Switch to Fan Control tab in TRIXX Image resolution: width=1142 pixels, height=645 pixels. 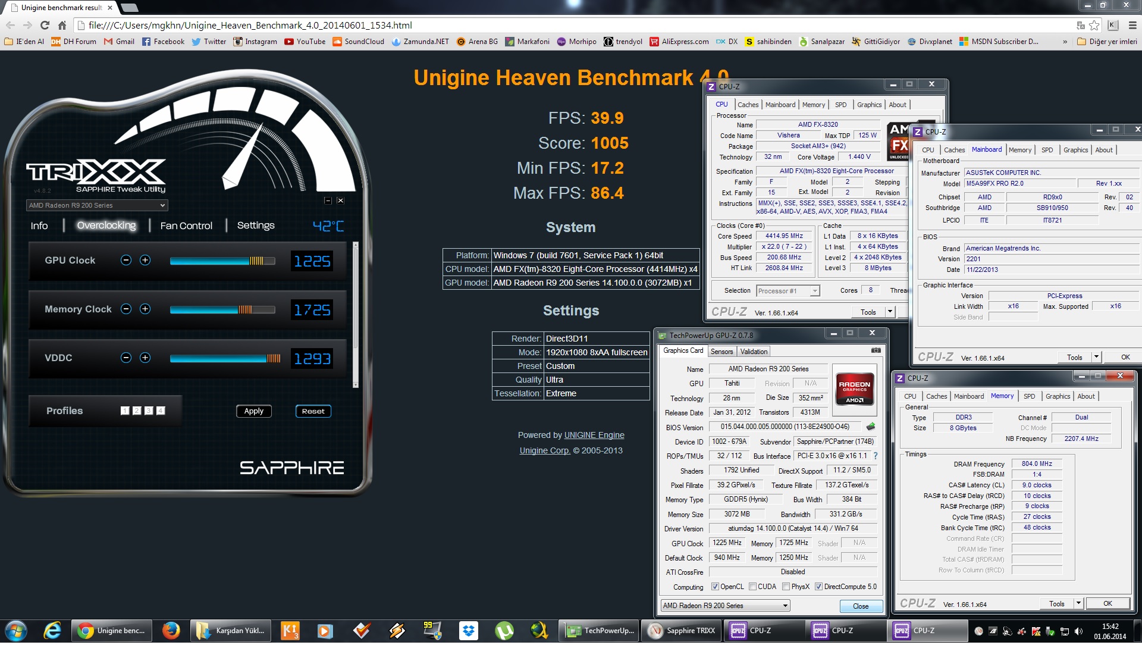coord(186,226)
